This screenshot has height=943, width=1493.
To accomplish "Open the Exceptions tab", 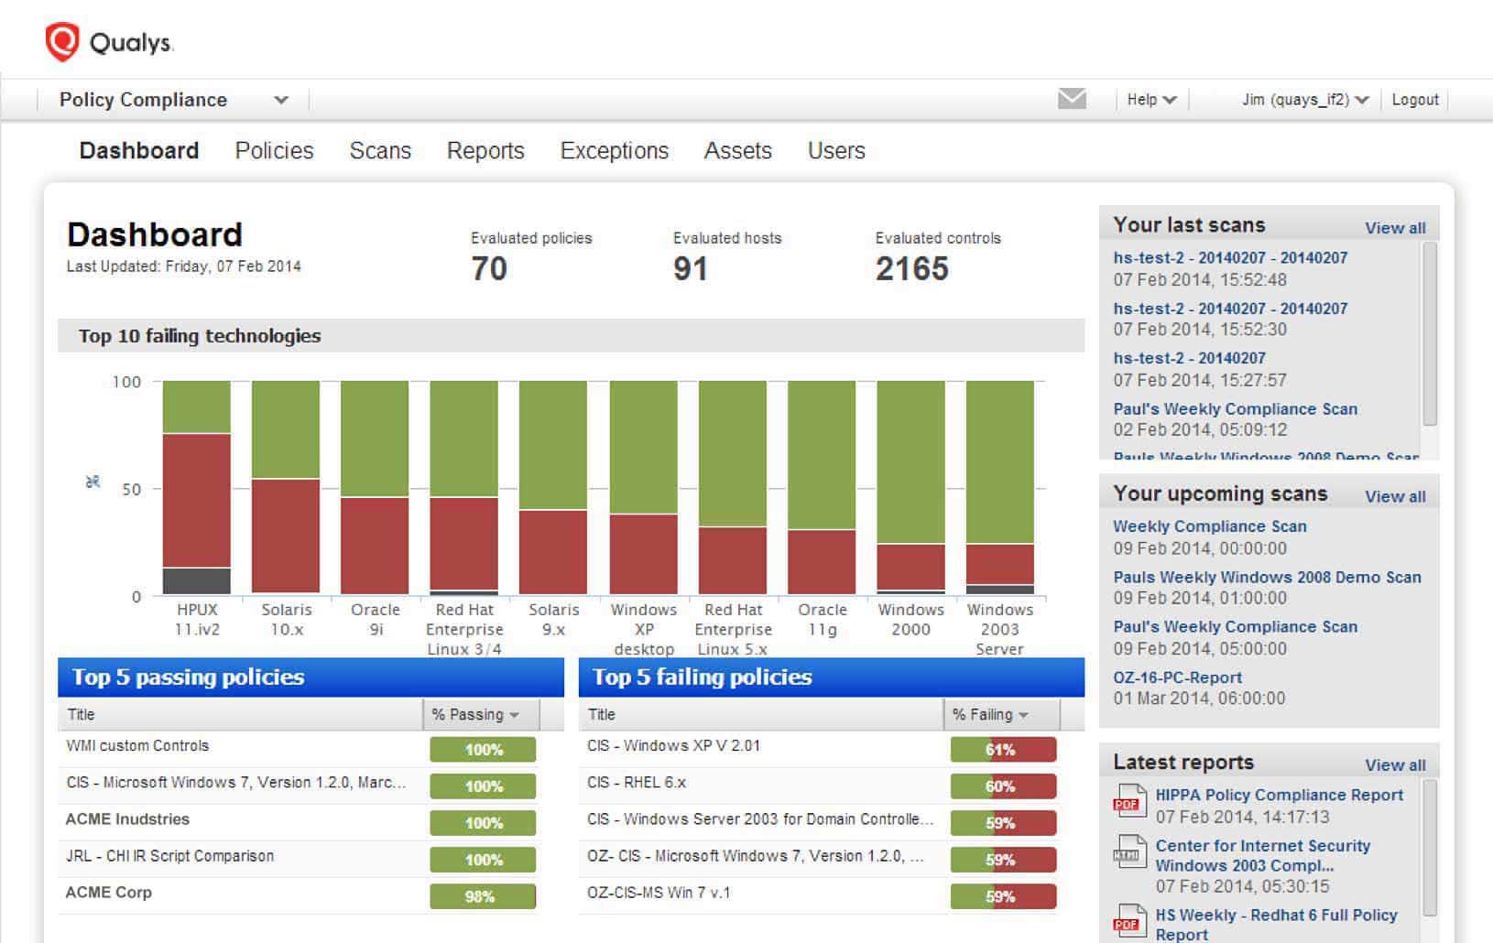I will 614,150.
